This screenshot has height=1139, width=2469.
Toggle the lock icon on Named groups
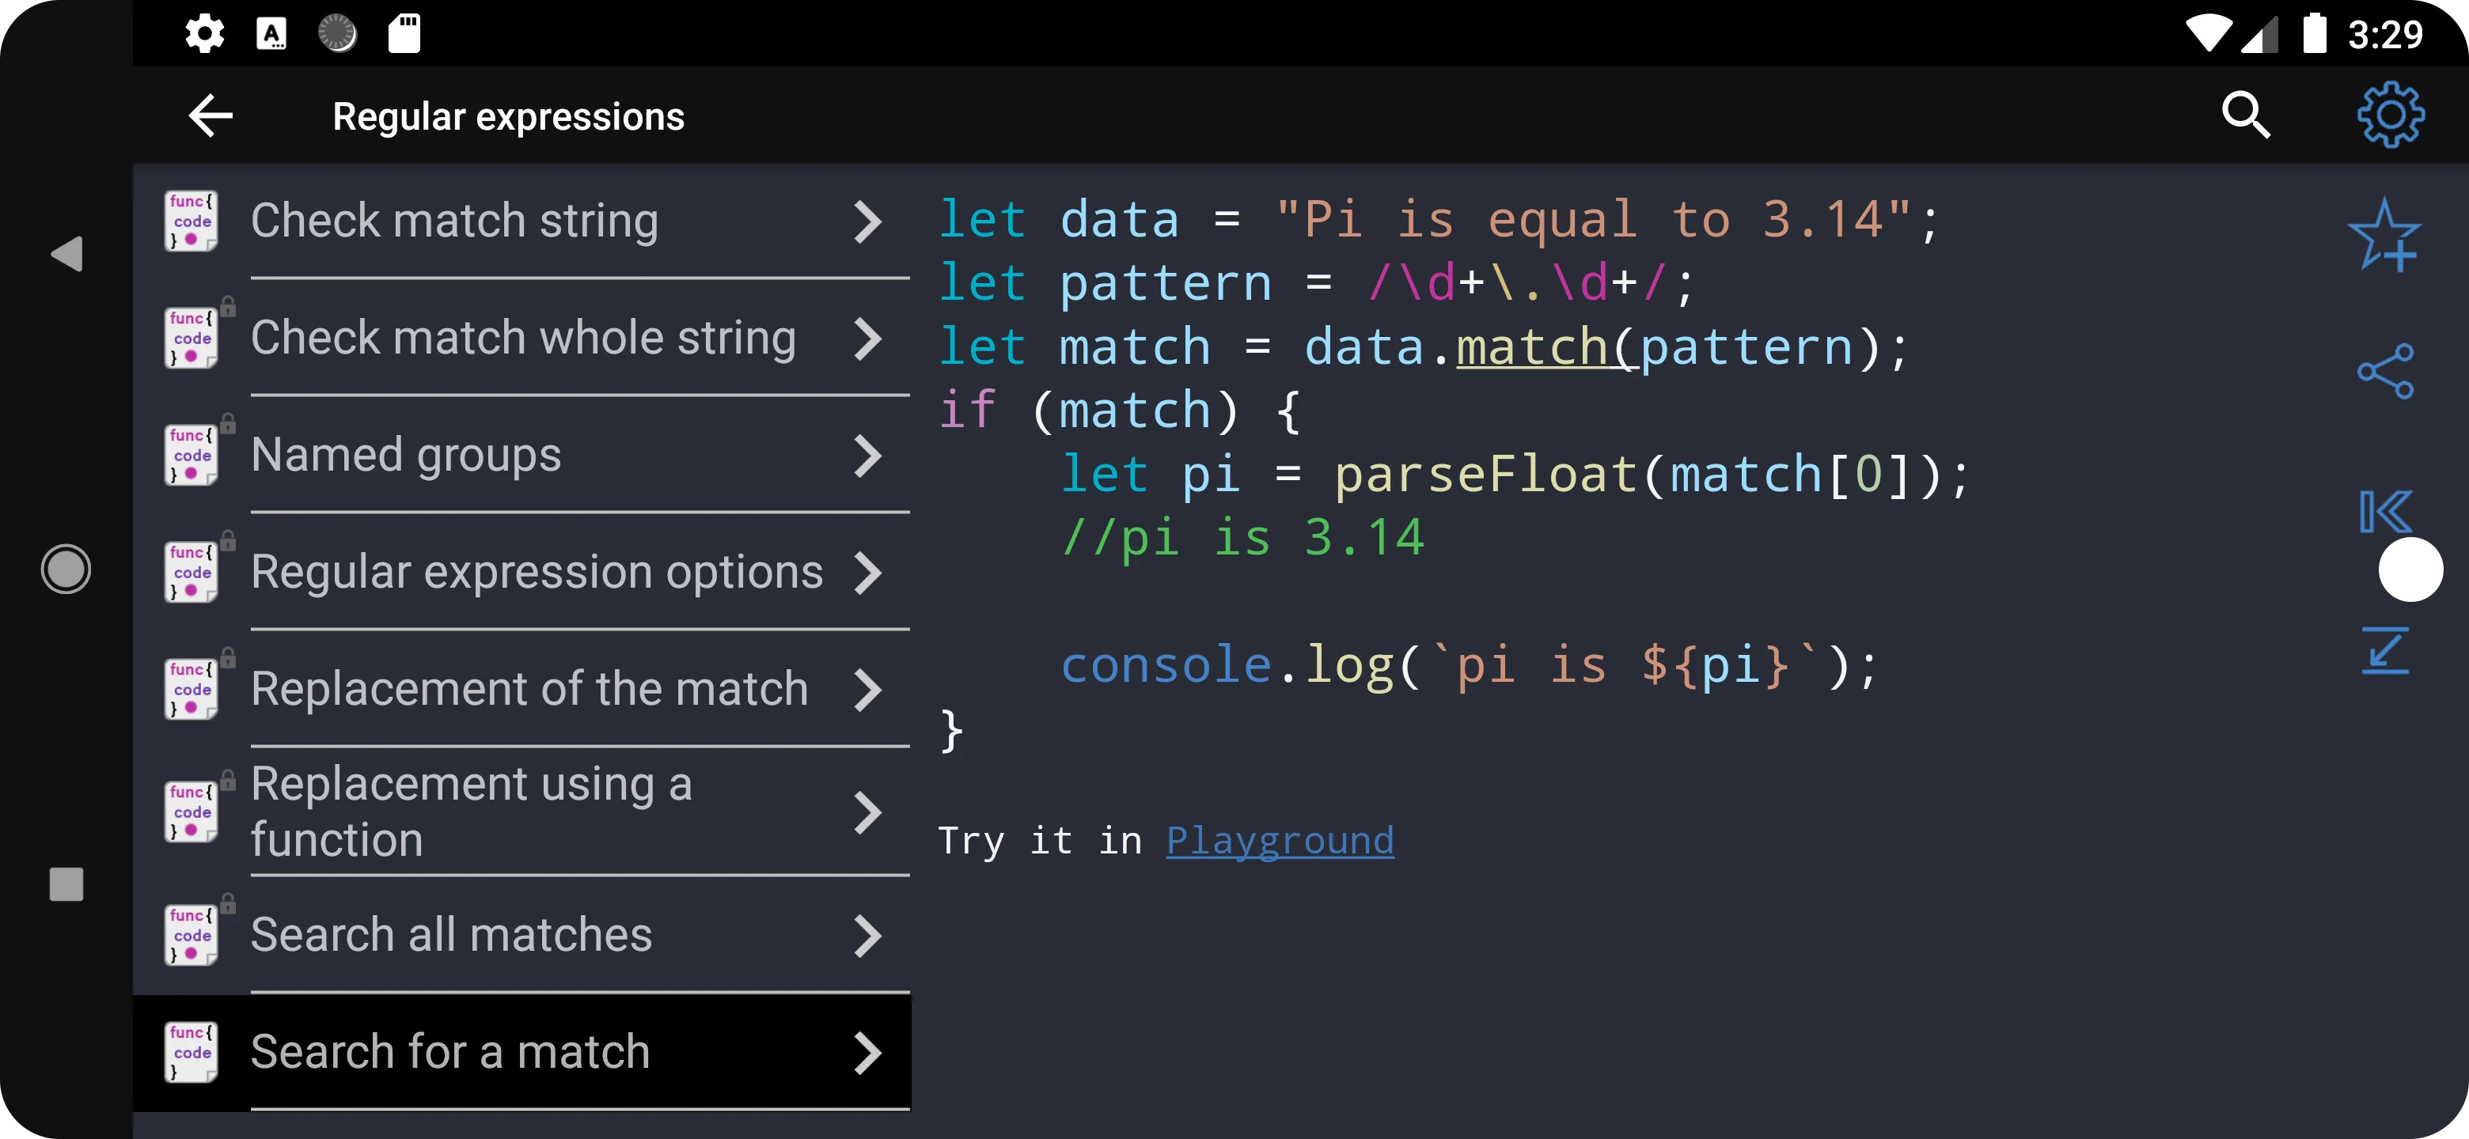tap(227, 422)
